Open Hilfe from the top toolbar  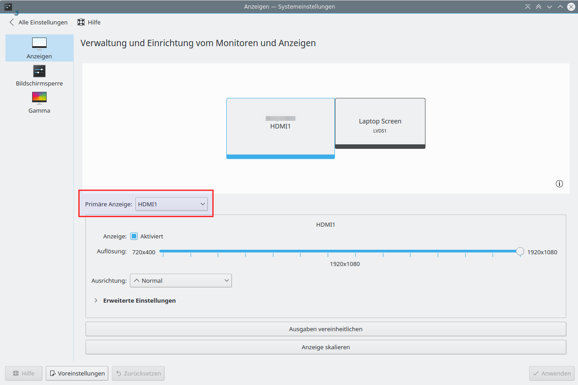(x=89, y=22)
